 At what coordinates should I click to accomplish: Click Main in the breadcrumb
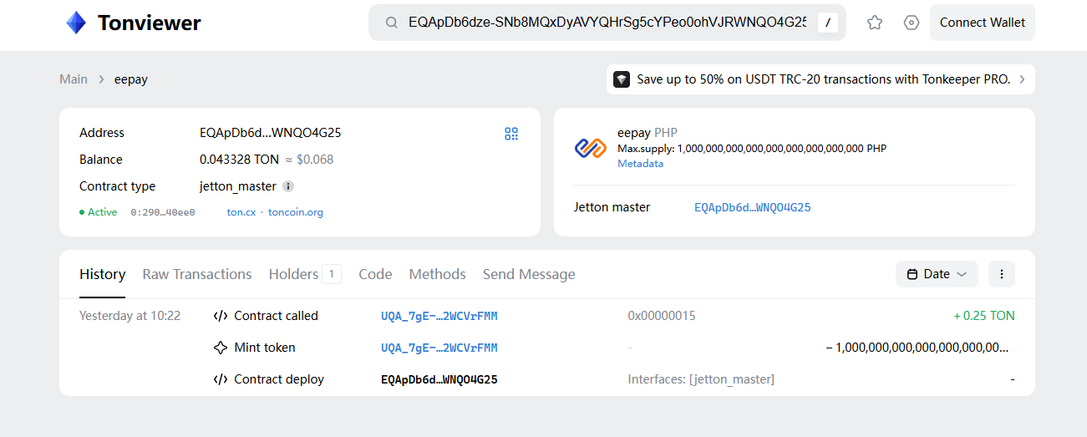coord(74,79)
